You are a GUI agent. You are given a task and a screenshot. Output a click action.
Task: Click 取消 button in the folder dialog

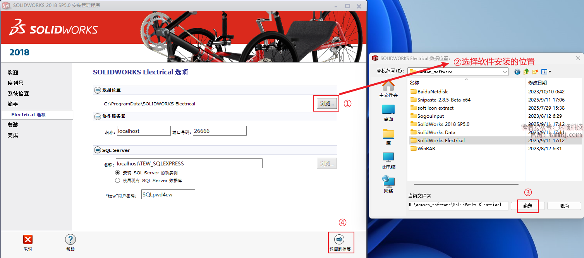click(564, 206)
